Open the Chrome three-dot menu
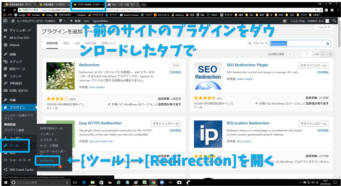 [338, 10]
